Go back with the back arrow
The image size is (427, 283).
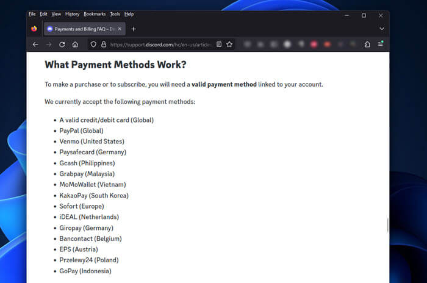[35, 45]
